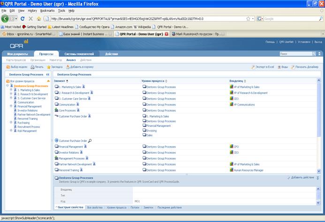Screen dimensions: 325x222
Task: Expand 3. Customer Care Service tree node
Action: 11,98
